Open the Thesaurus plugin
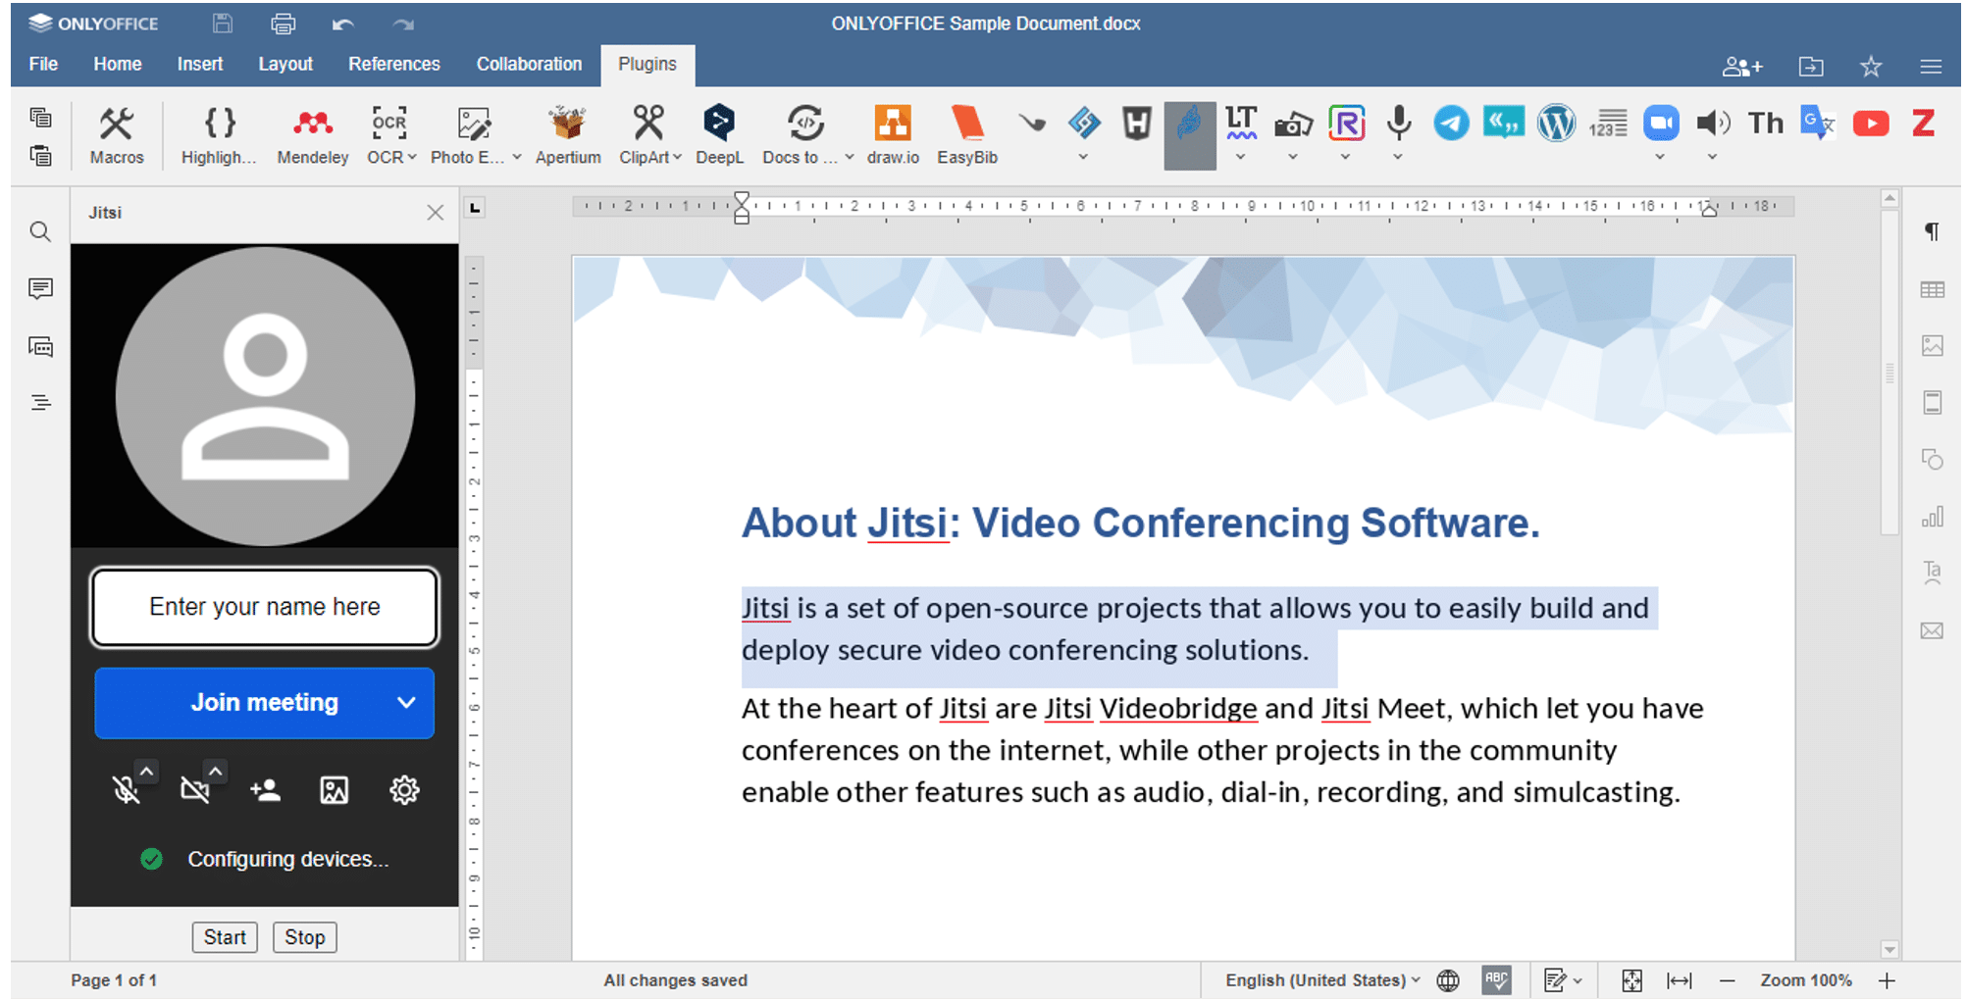This screenshot has width=1966, height=1000. [x=1765, y=124]
